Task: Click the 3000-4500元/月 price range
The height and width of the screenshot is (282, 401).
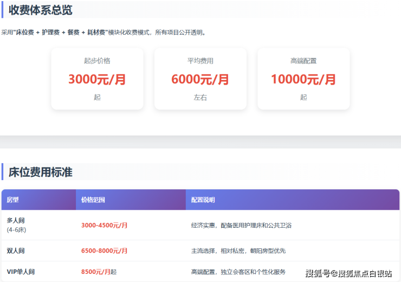Action: tap(104, 225)
